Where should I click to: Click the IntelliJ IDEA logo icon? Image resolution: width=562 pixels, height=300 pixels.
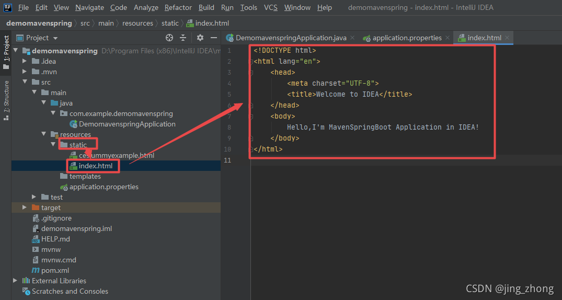pos(8,7)
